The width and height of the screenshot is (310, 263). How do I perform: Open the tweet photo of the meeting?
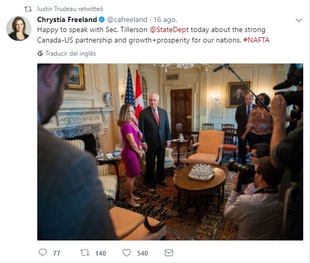coord(170,152)
